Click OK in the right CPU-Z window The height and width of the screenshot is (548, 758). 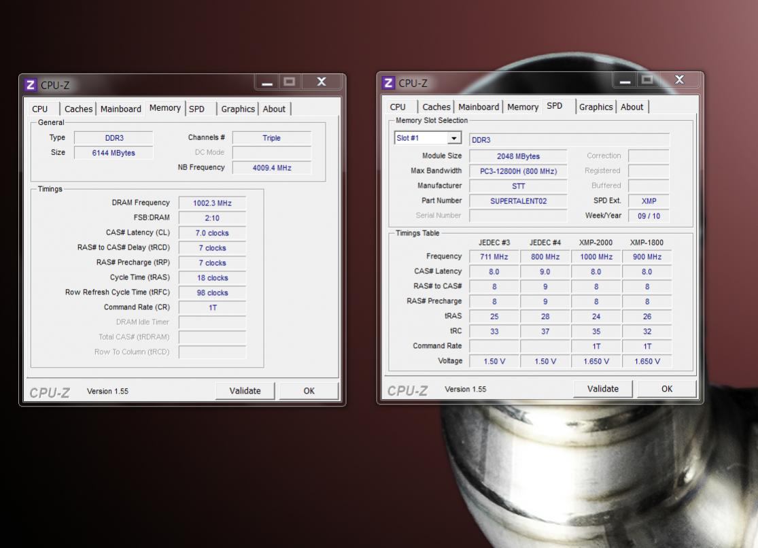tap(667, 389)
